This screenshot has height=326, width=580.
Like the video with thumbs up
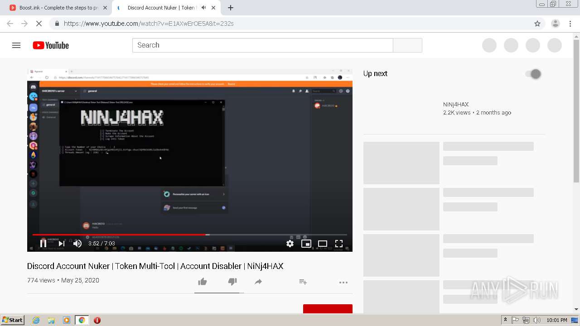click(203, 282)
